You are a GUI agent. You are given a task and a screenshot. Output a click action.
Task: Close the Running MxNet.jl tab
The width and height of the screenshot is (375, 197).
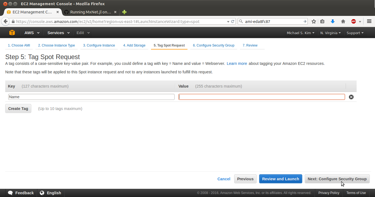tap(115, 12)
